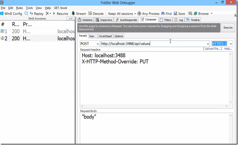238x145 pixels.
Task: Click the Host: localhost:3488 header line
Action: tap(104, 56)
